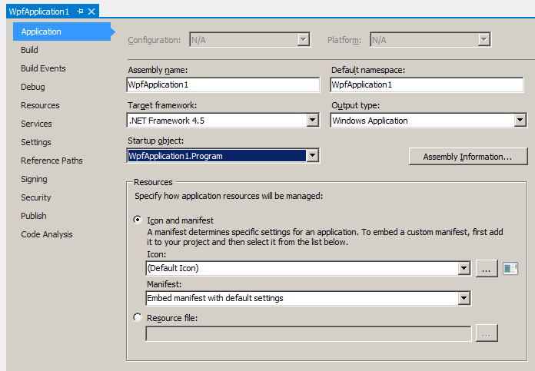The width and height of the screenshot is (535, 371).
Task: Expand the Output type dropdown
Action: pyautogui.click(x=520, y=121)
